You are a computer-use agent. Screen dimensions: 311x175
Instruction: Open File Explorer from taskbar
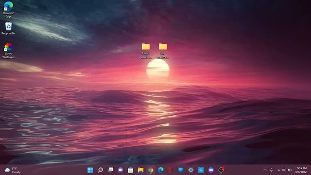(x=140, y=170)
